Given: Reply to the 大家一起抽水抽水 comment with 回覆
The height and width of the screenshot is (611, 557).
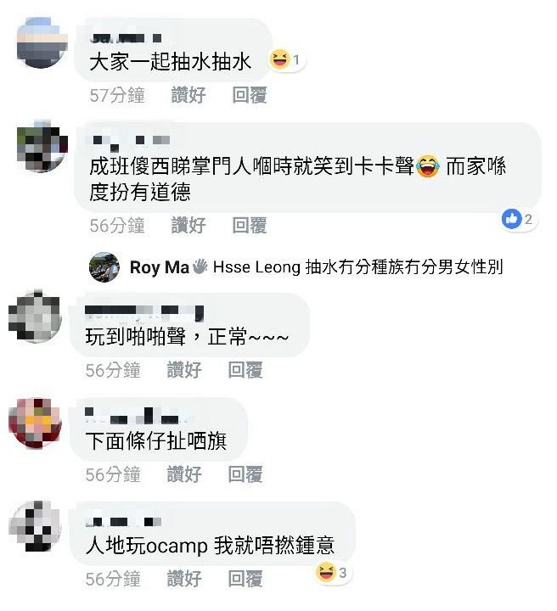Looking at the screenshot, I should [x=250, y=95].
